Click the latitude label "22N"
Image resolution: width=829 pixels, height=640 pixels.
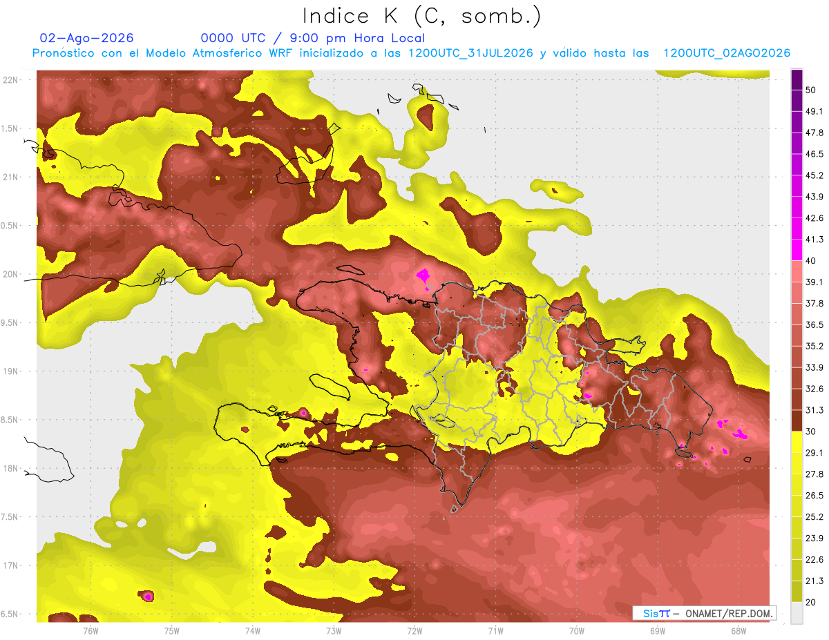tap(10, 80)
